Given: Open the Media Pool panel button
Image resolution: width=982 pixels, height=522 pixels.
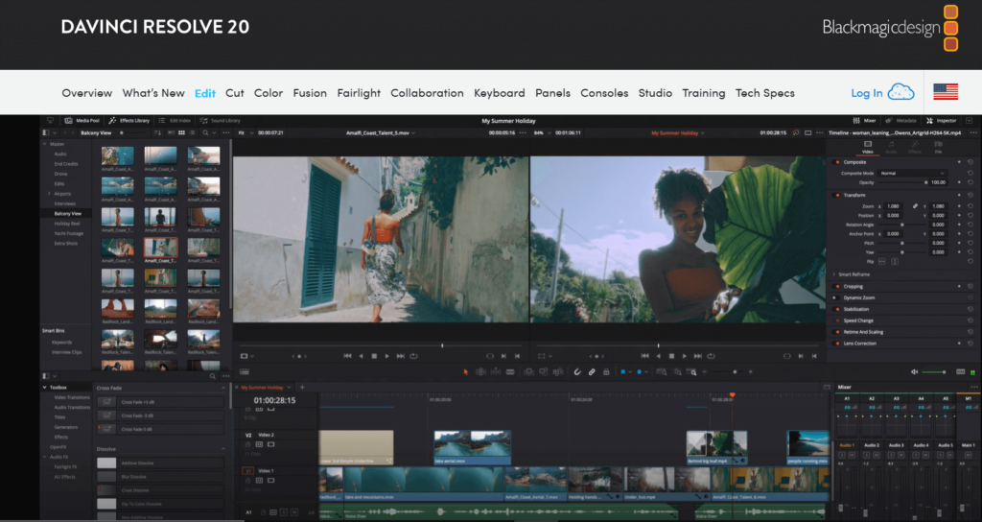Looking at the screenshot, I should click(x=82, y=120).
